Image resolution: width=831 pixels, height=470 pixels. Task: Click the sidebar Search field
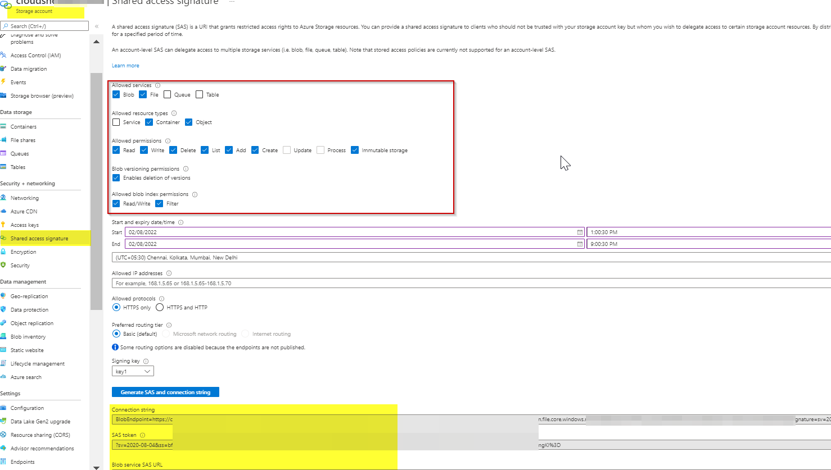44,26
